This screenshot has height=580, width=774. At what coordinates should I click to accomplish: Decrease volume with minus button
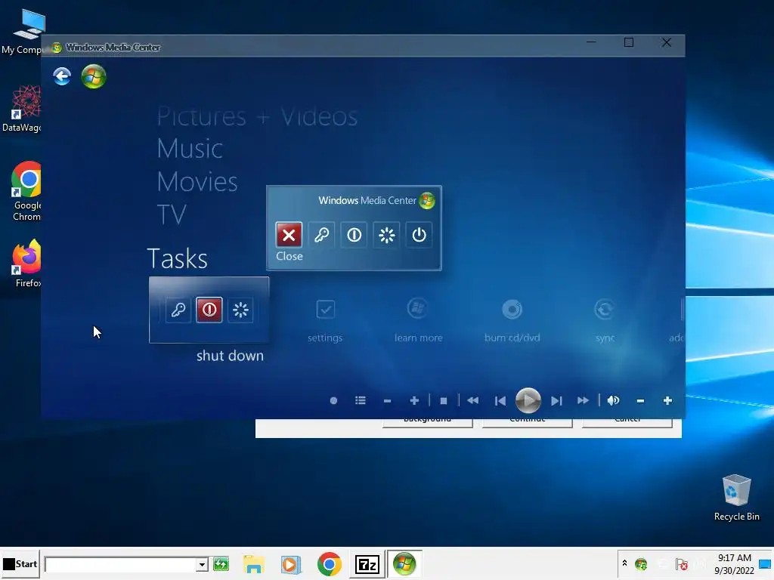coord(641,401)
